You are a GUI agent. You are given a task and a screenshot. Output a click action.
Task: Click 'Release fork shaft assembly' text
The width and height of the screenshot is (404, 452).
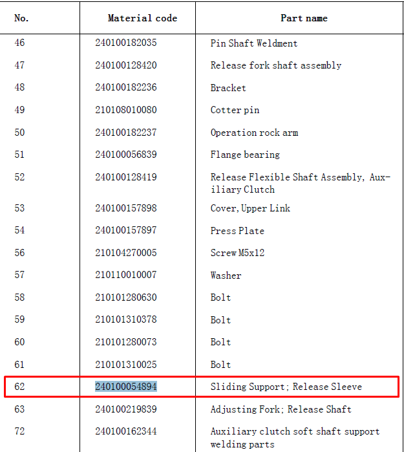coord(276,65)
